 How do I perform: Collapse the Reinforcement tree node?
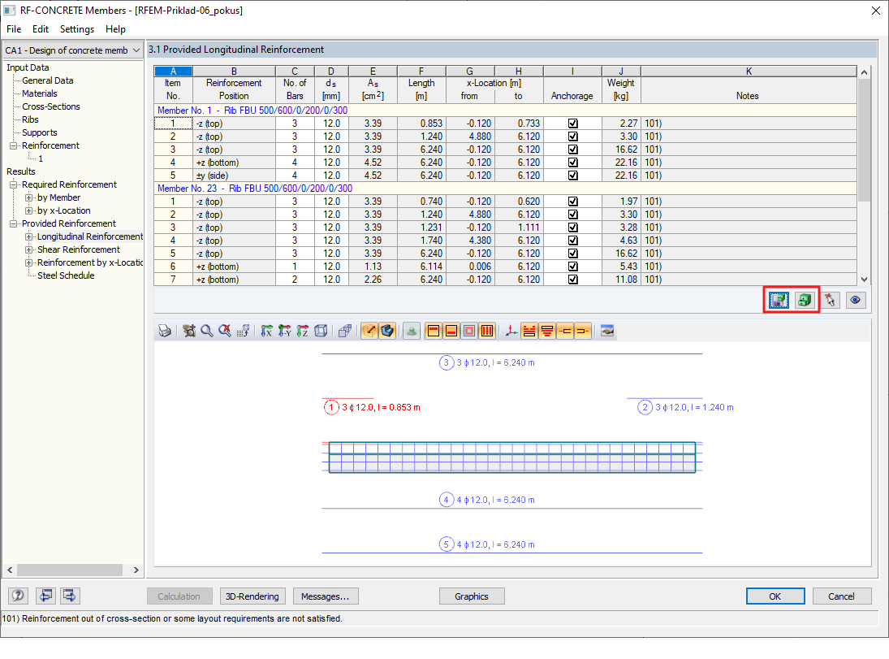[13, 146]
